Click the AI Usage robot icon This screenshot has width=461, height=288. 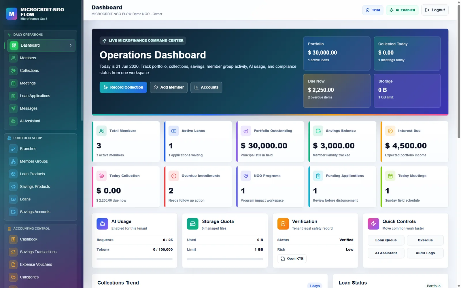click(x=102, y=224)
